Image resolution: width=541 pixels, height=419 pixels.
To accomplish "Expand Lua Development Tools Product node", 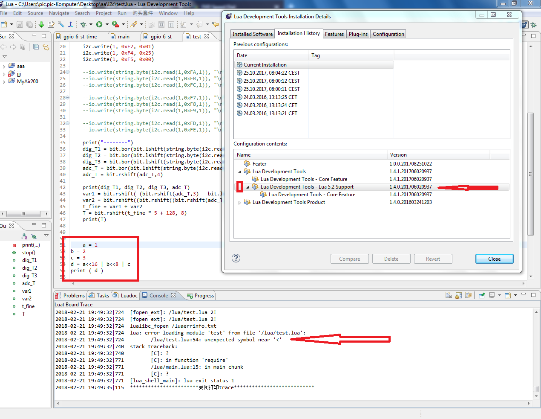I will [x=239, y=202].
